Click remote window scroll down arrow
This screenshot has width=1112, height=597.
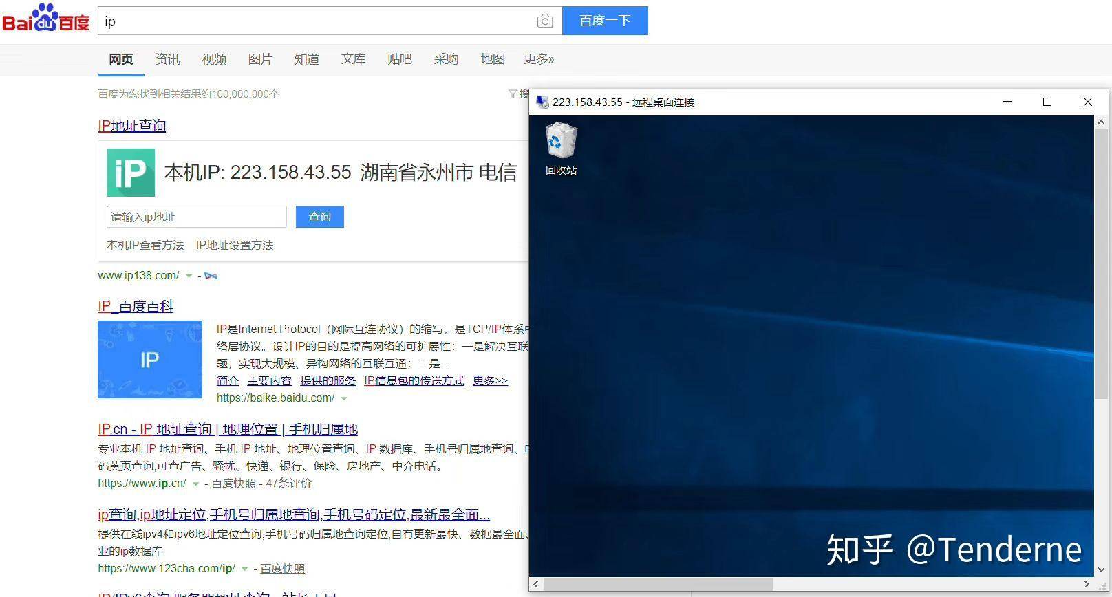pos(1101,569)
